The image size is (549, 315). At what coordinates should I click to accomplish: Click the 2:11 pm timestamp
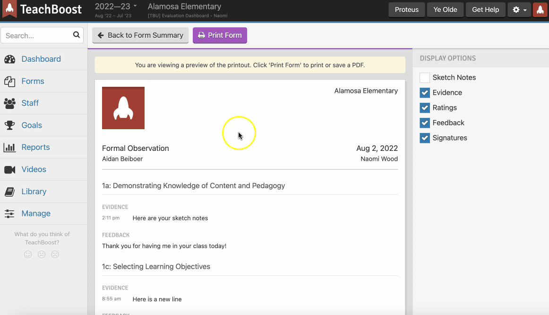111,218
